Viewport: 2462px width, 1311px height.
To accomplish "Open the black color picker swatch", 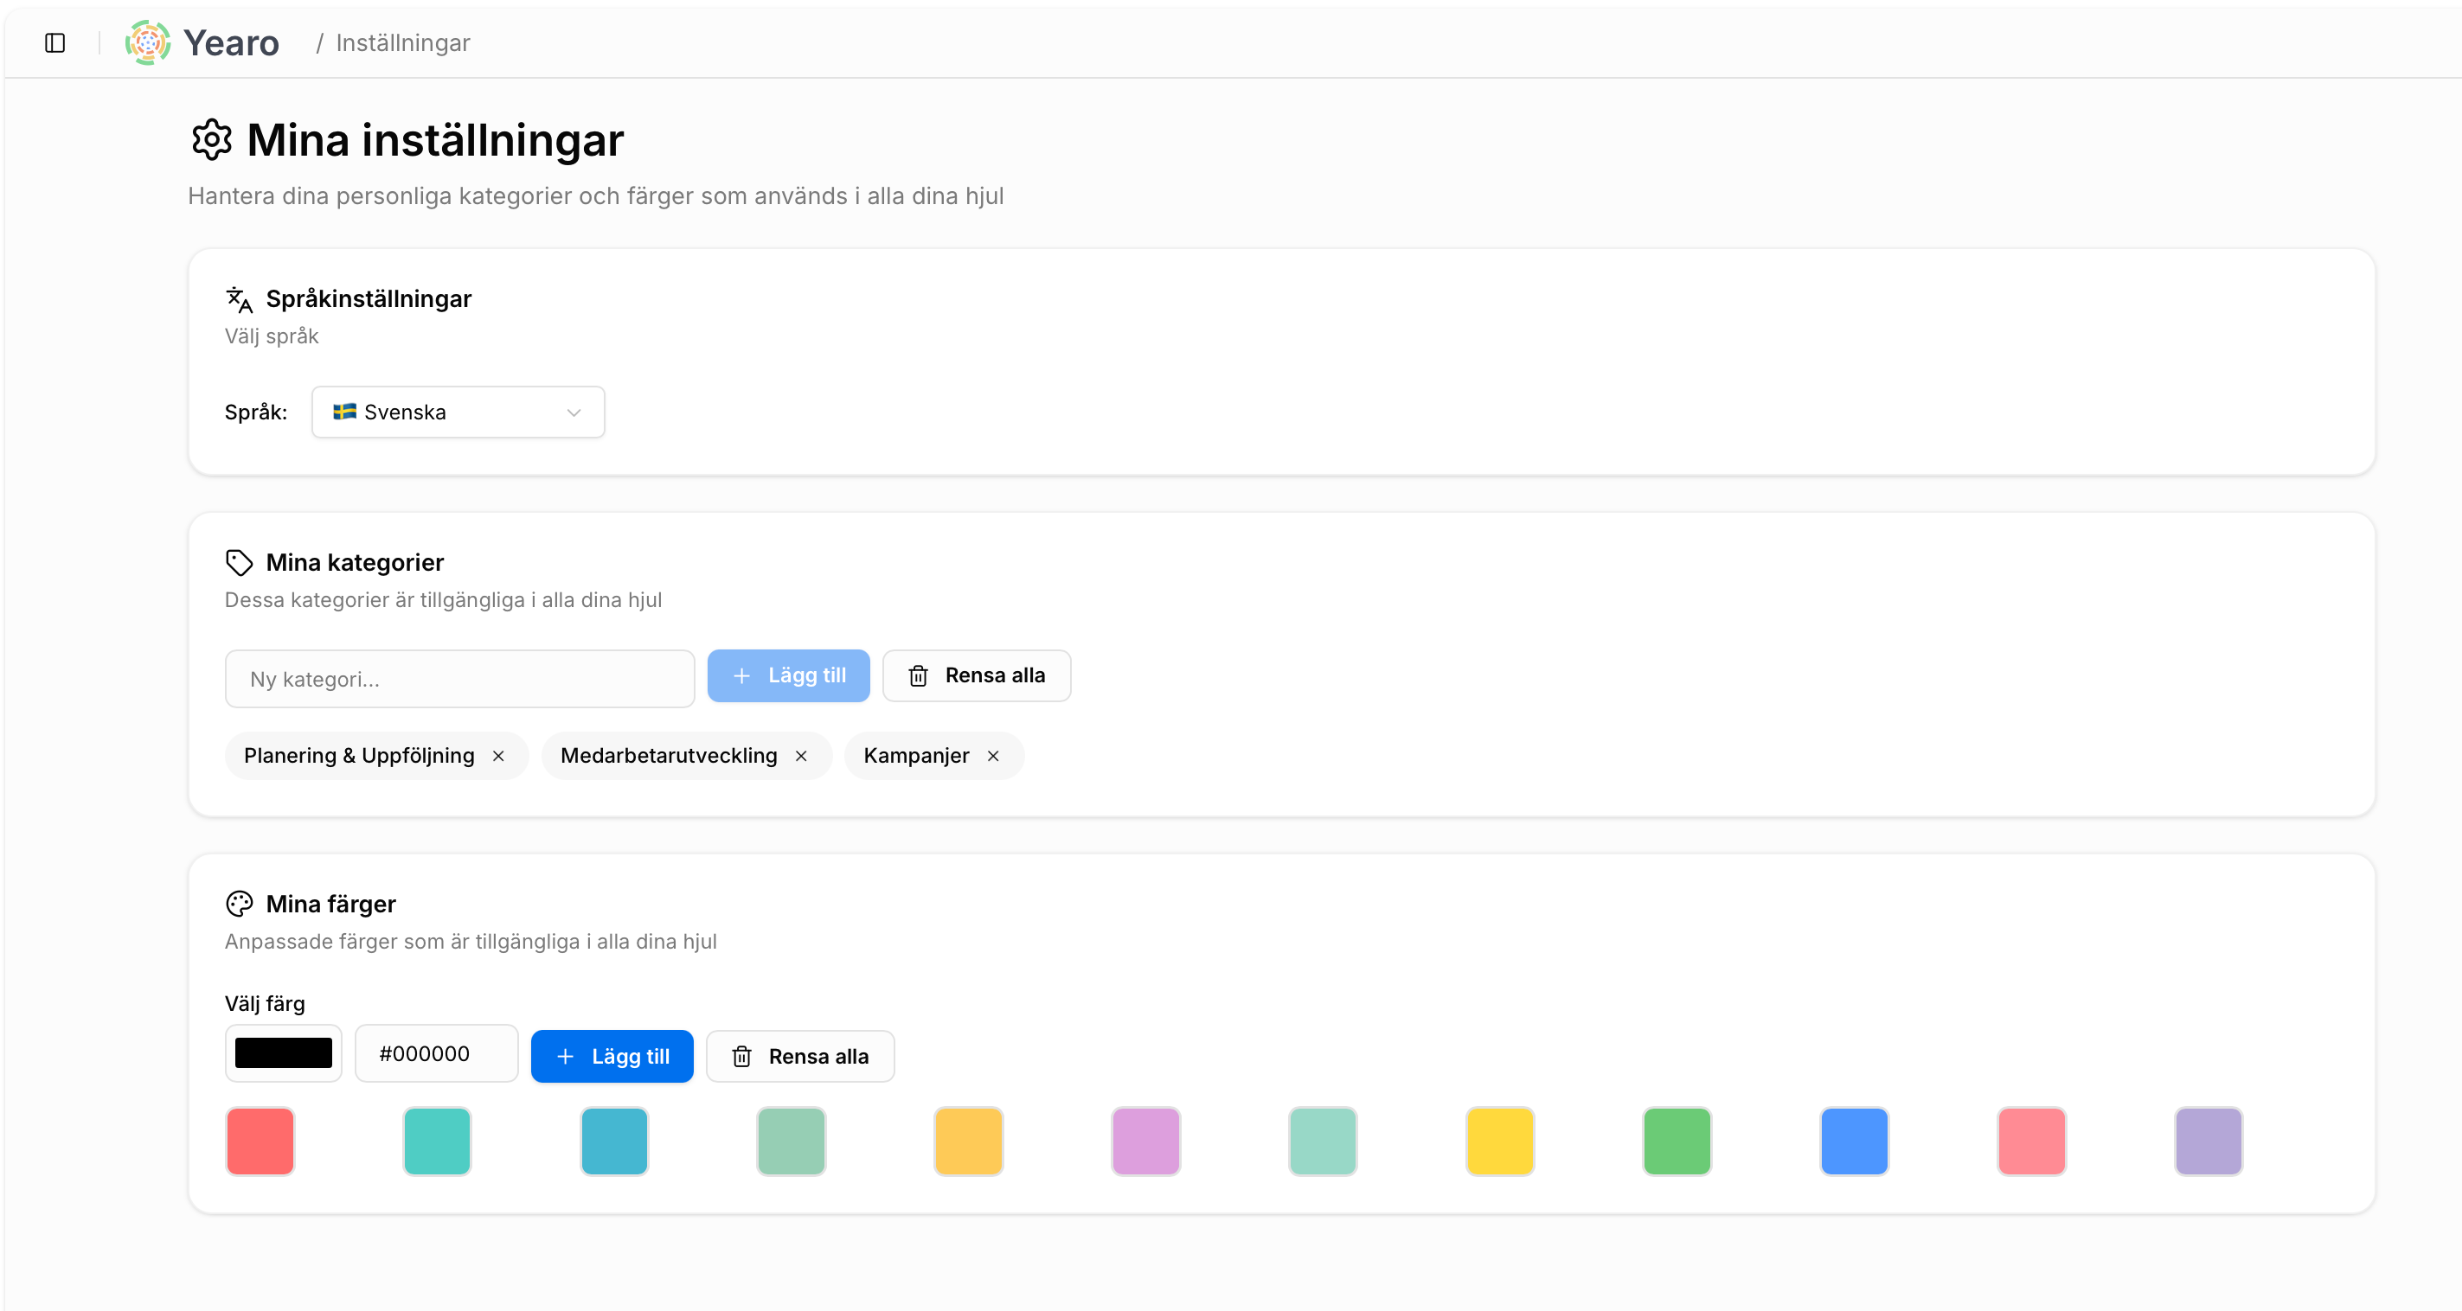I will pyautogui.click(x=283, y=1053).
